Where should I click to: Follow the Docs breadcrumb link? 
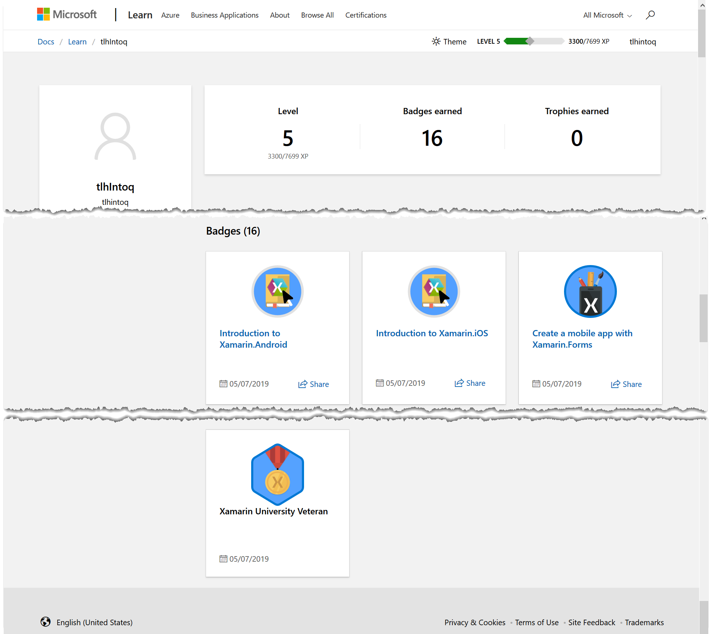point(46,41)
